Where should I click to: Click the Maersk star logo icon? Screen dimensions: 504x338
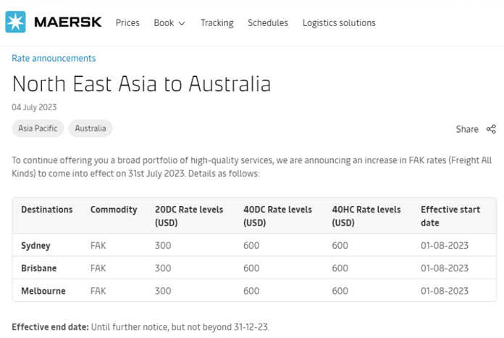click(x=15, y=22)
